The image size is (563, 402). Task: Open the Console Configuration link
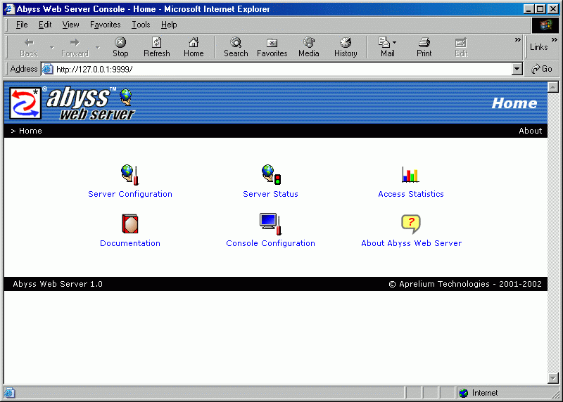[x=270, y=243]
